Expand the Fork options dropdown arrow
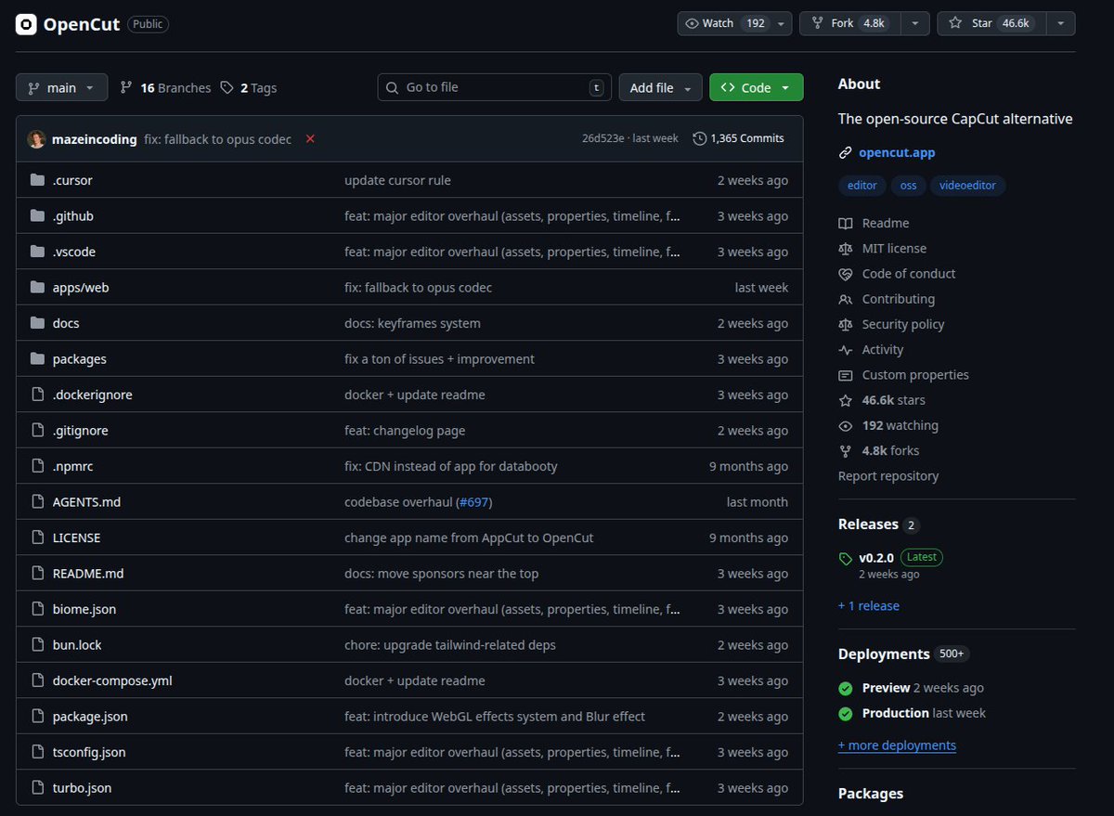The width and height of the screenshot is (1114, 816). (x=915, y=23)
